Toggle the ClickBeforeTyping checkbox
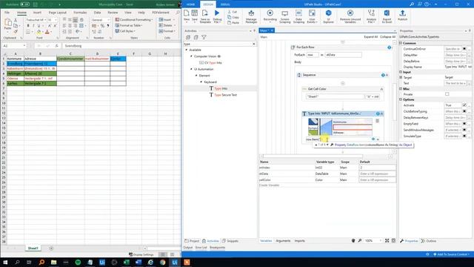 tap(464, 111)
